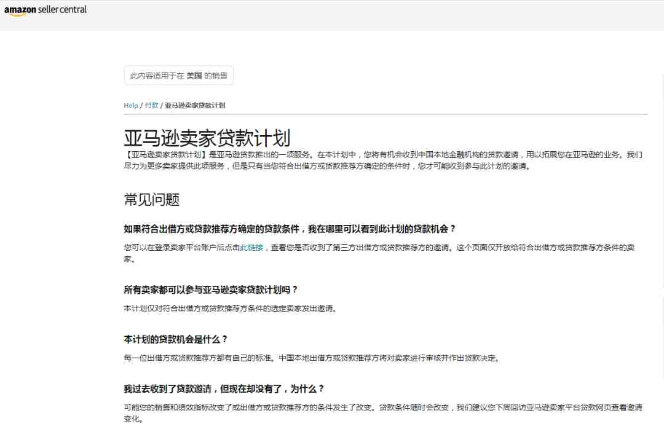Select the question 本计划的贷款机会是什么？

(176, 340)
